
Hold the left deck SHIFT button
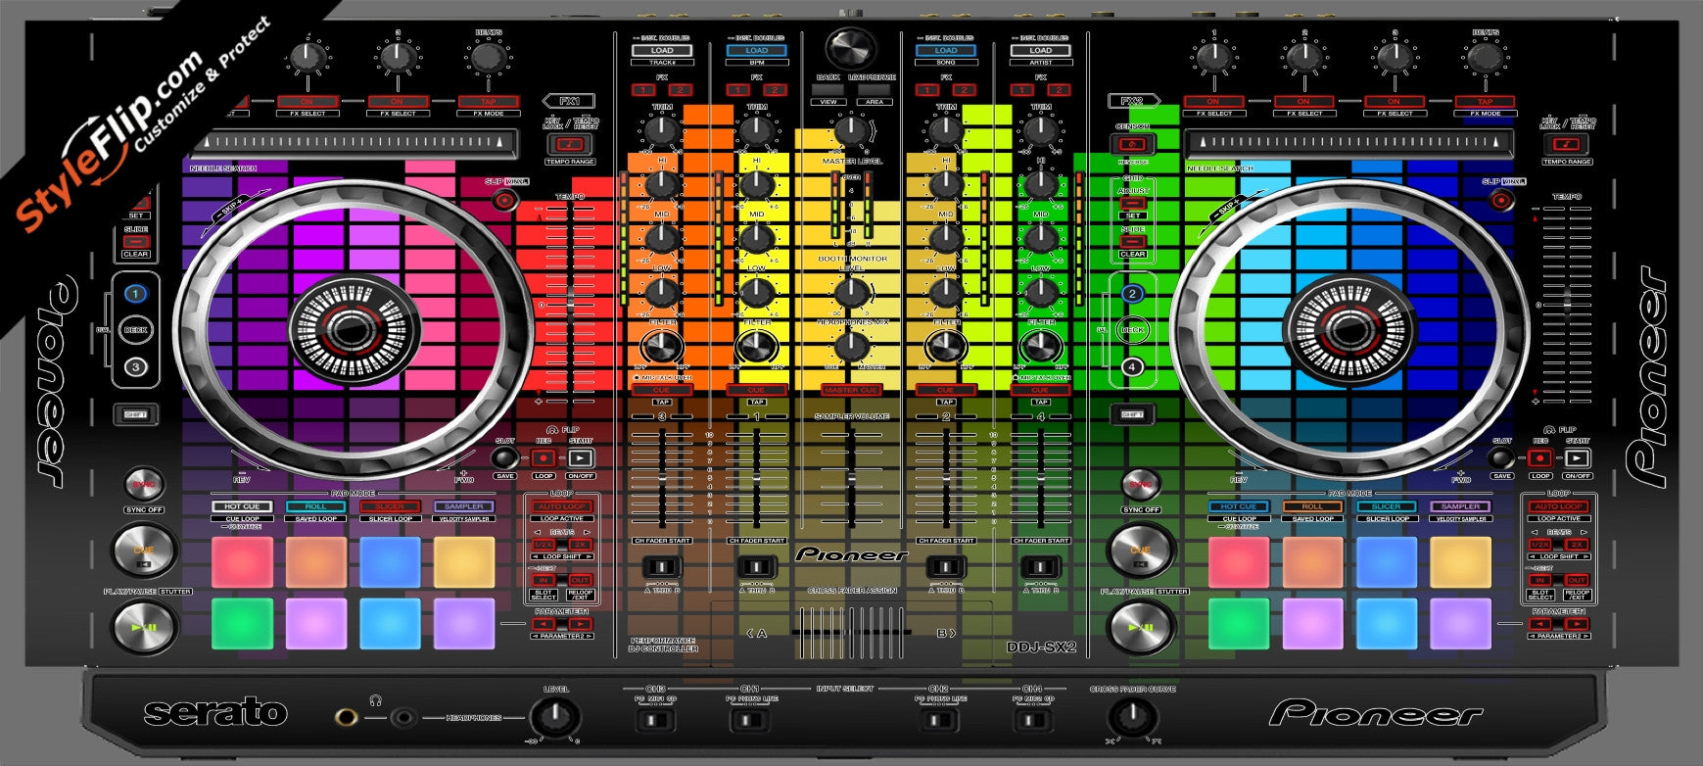[136, 414]
